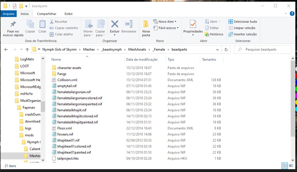Viewport: 297px width, 172px height.
Task: Switch to the Exibir tab
Action: pyautogui.click(x=69, y=14)
